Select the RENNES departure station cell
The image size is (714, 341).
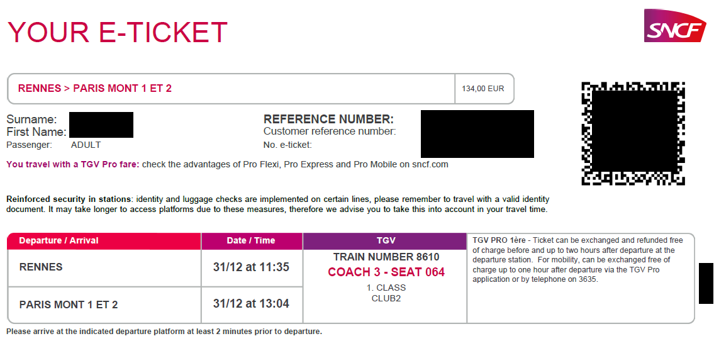click(x=104, y=267)
